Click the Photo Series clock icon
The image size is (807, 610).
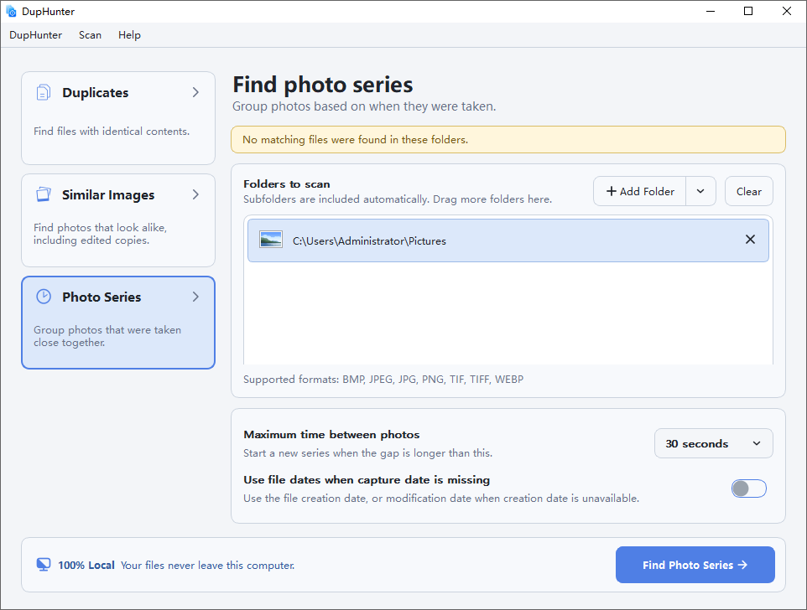(44, 297)
